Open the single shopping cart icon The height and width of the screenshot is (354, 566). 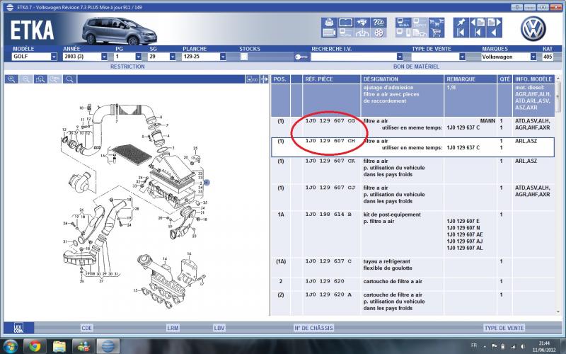[x=437, y=33]
